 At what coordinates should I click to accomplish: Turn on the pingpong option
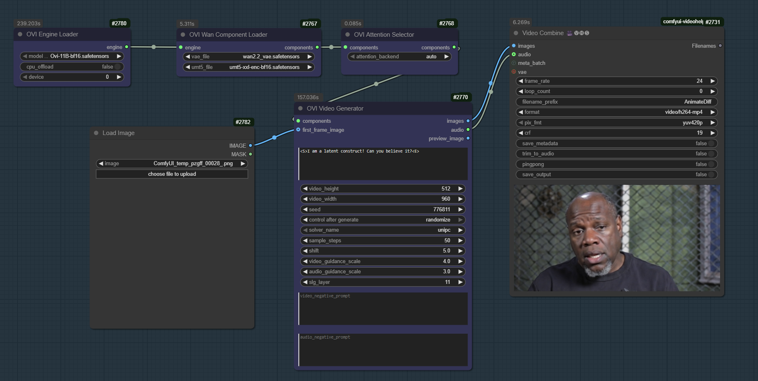pos(712,164)
